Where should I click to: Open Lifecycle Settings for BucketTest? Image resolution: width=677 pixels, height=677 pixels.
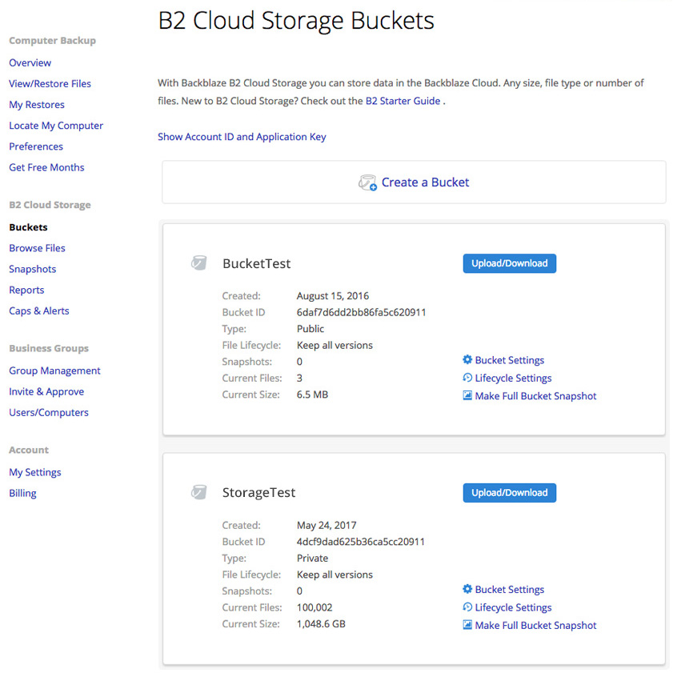(513, 378)
